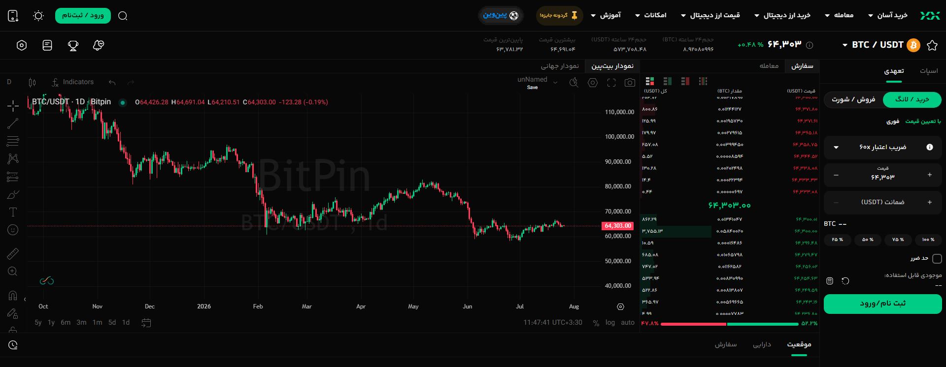Open the اسپات trading tab

point(929,71)
